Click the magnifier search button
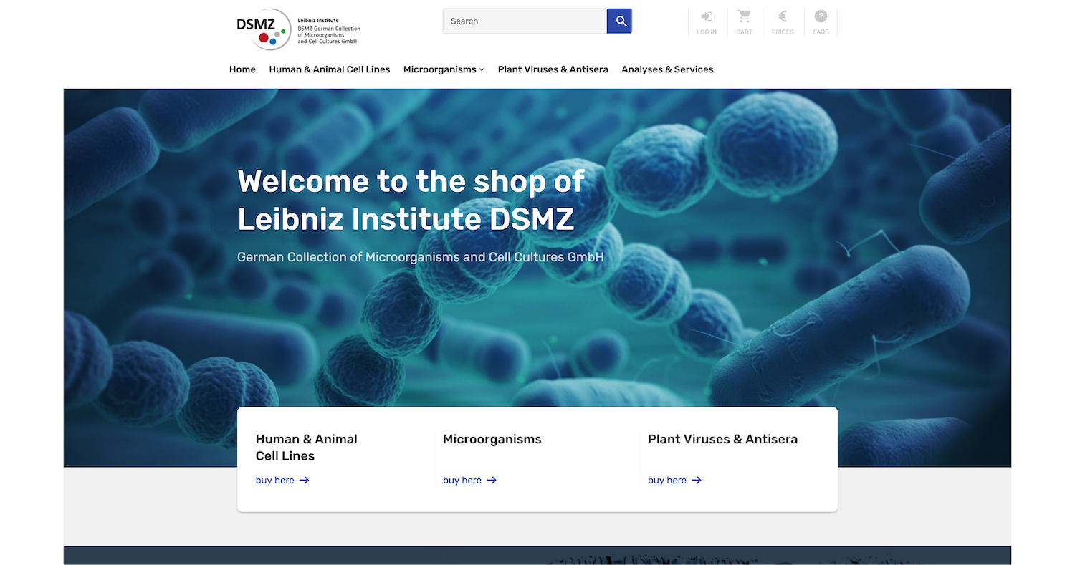The width and height of the screenshot is (1075, 565). coord(619,21)
